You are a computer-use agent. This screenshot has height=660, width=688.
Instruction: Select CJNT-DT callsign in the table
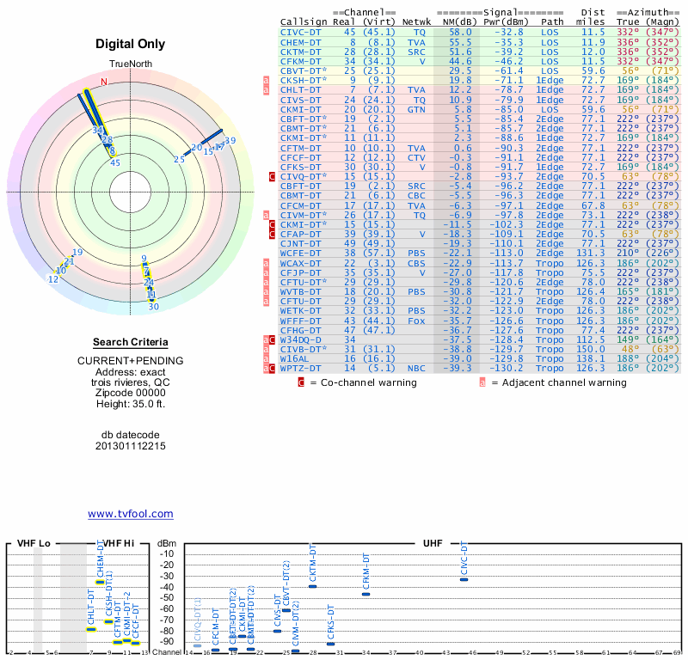pyautogui.click(x=300, y=244)
